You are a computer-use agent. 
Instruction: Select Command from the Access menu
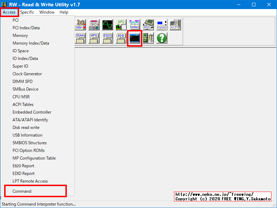(22, 191)
